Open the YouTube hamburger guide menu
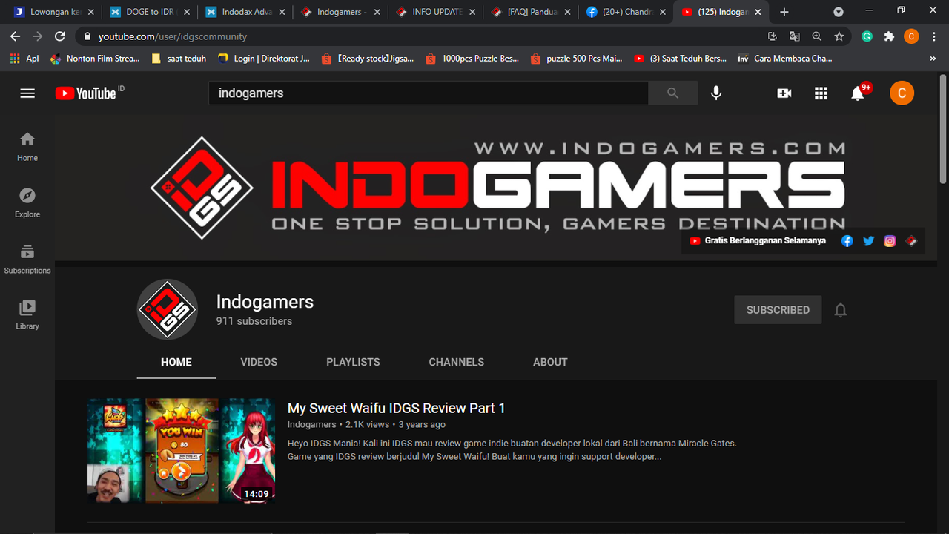949x534 pixels. tap(27, 93)
